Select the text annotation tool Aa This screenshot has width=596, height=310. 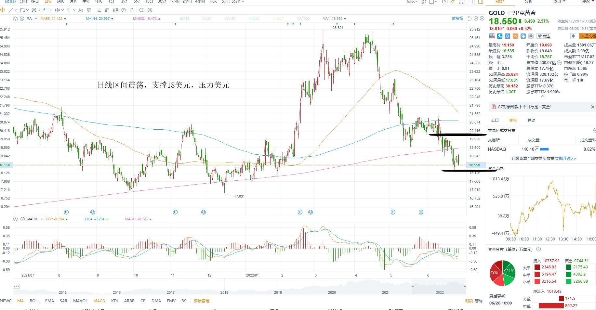pos(81,10)
